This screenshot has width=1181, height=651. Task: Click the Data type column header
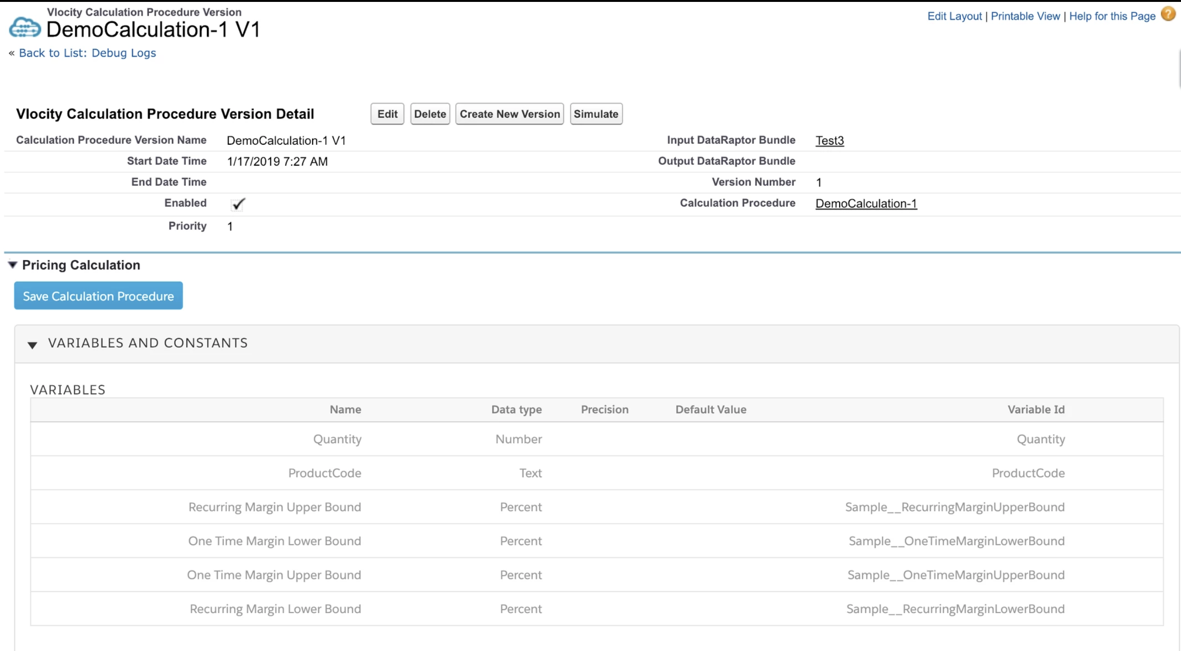pos(517,409)
